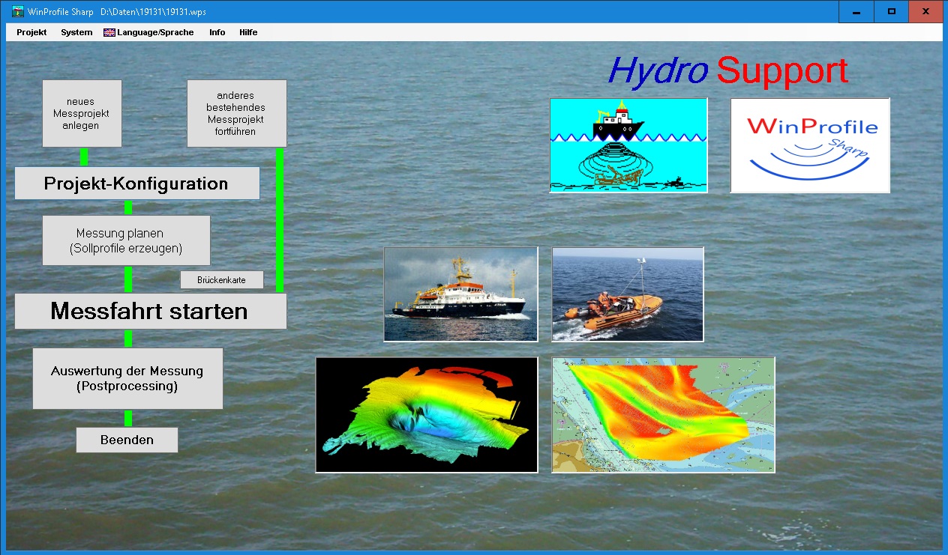Click the 3D seabed terrain model image
Viewport: 948px width, 555px height.
pos(427,414)
